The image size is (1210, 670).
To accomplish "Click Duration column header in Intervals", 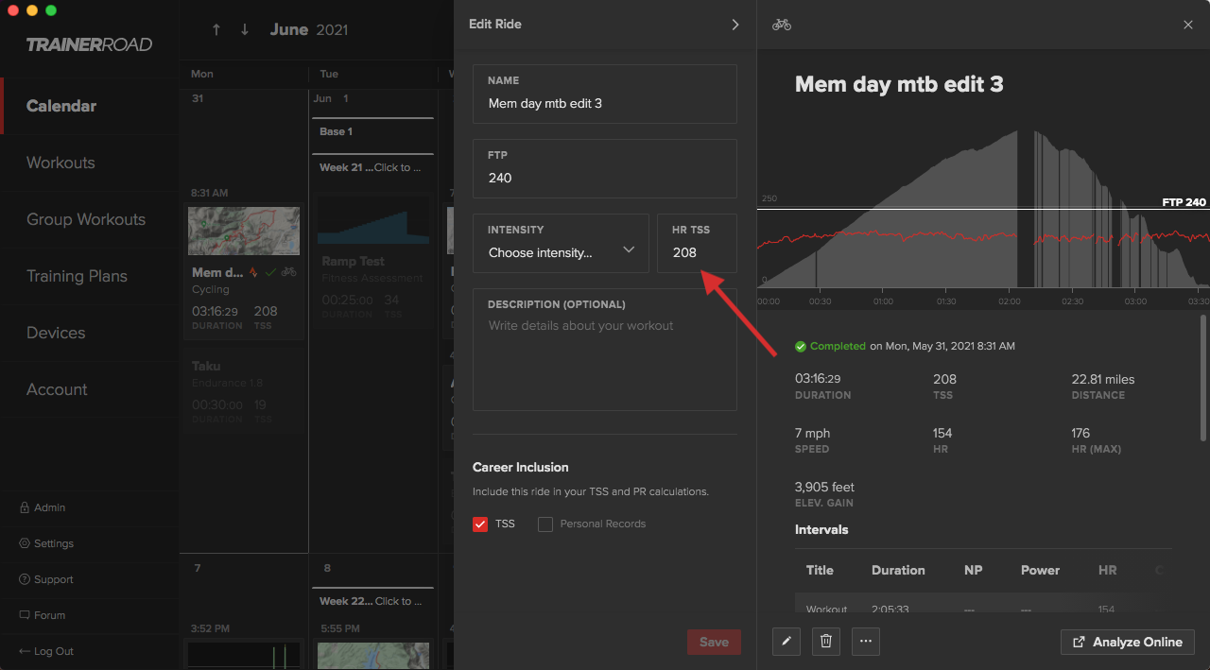I will point(898,570).
